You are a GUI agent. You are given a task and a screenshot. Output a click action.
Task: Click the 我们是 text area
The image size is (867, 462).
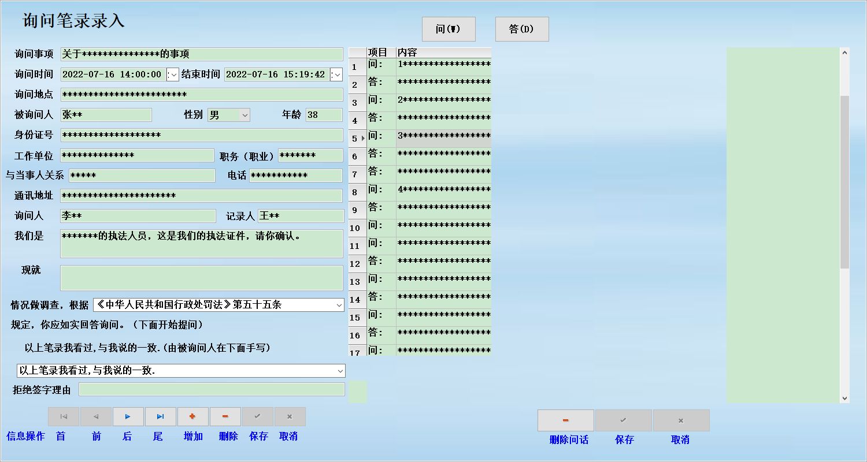(x=202, y=244)
